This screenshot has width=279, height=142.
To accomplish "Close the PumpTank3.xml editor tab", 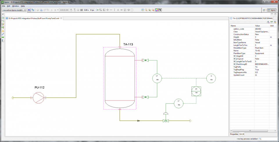I will tap(61, 18).
